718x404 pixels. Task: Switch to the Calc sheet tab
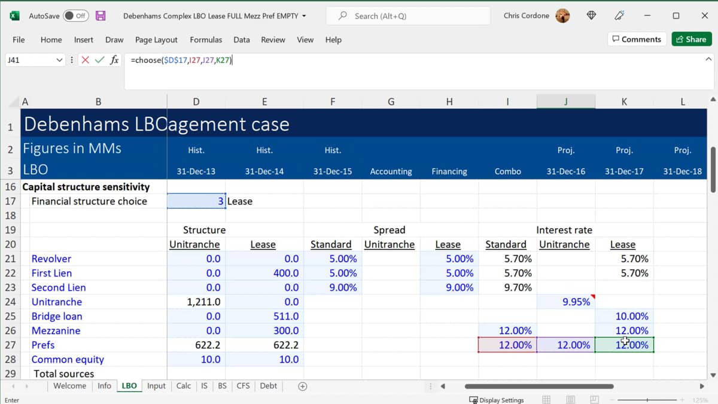point(184,386)
